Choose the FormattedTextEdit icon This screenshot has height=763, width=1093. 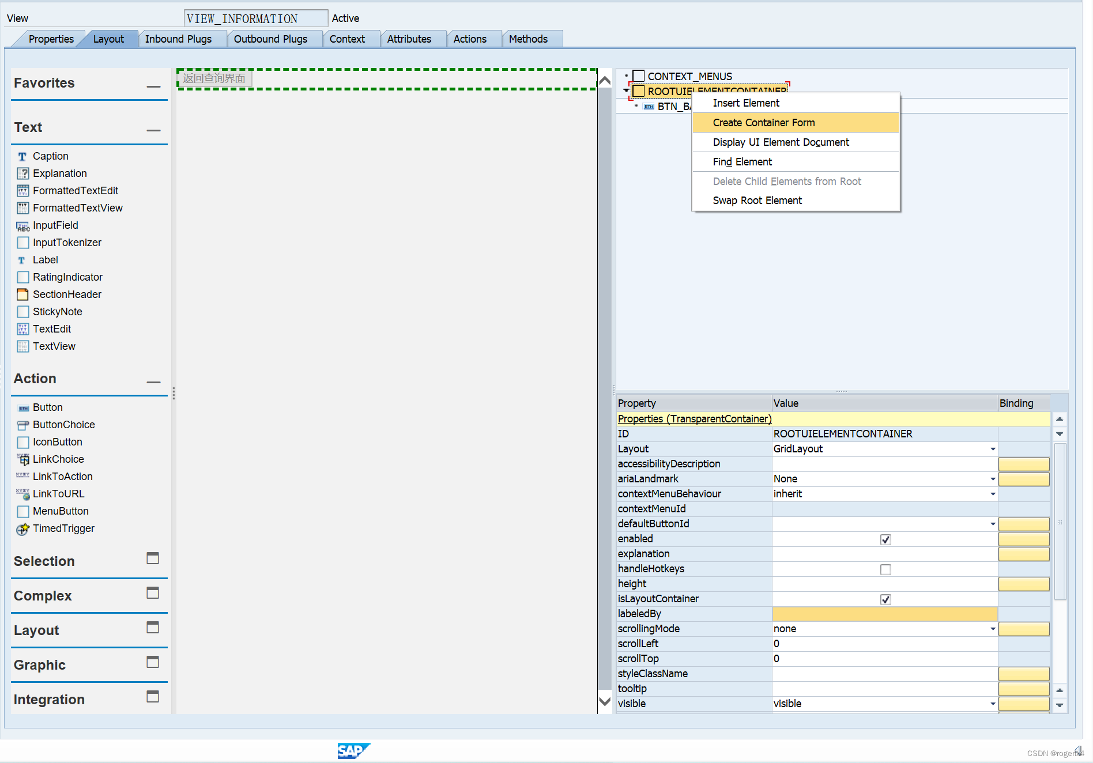22,191
